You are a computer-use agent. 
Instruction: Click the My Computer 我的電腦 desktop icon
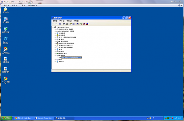coord(5,20)
